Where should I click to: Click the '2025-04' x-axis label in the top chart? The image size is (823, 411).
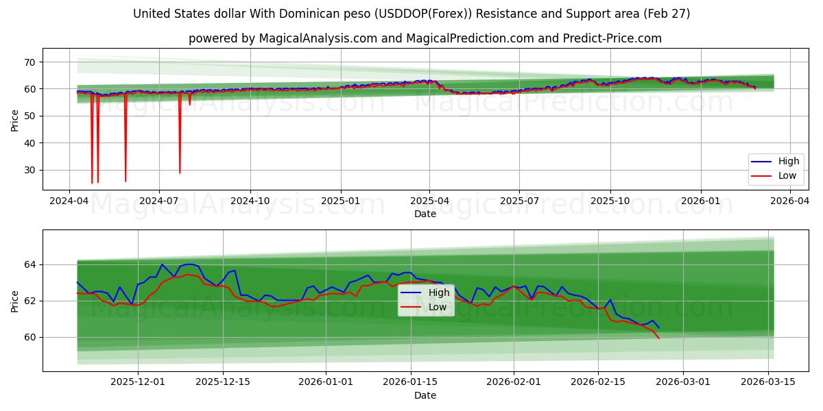429,201
